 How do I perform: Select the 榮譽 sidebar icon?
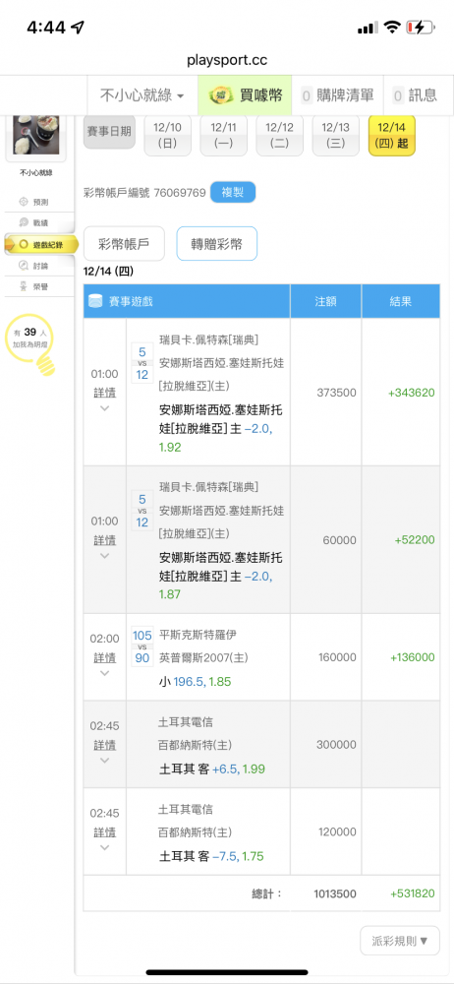(x=24, y=286)
